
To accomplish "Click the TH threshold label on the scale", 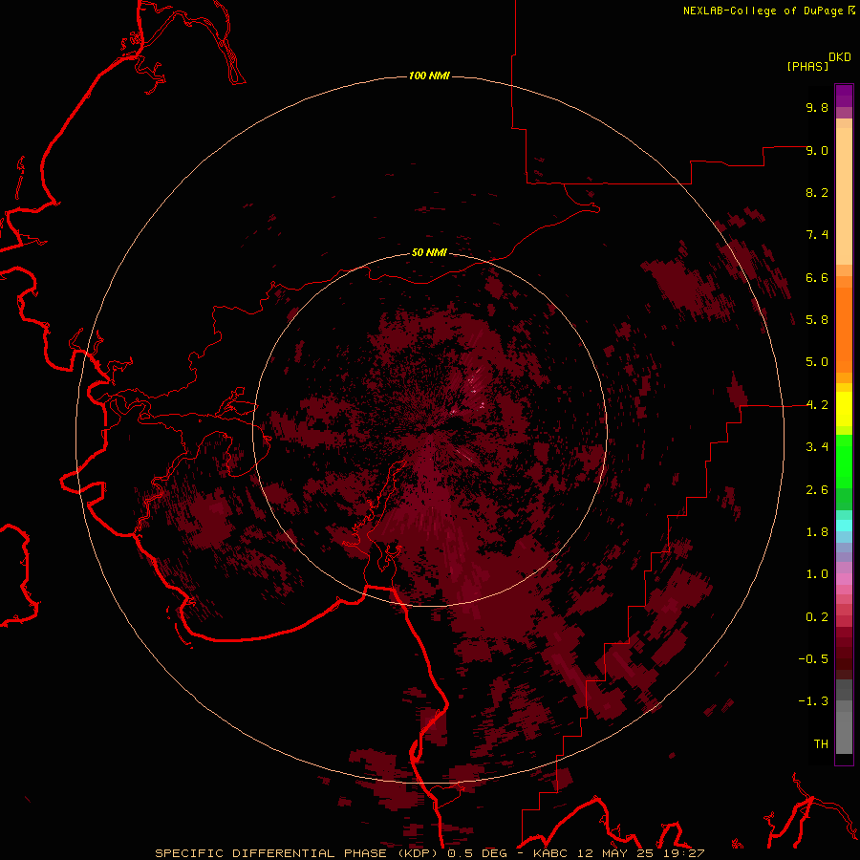I will (x=821, y=744).
